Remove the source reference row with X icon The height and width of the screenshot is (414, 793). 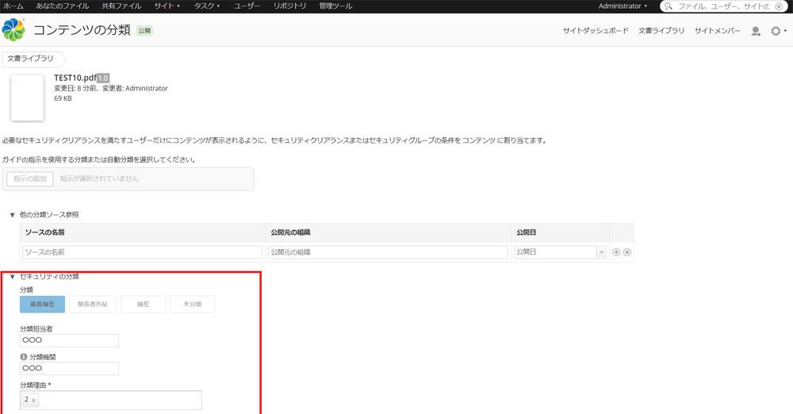[x=627, y=252]
